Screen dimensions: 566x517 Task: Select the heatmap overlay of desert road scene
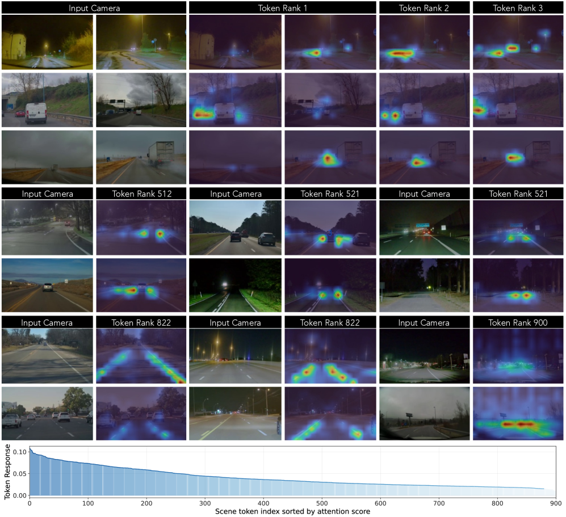pos(141,285)
